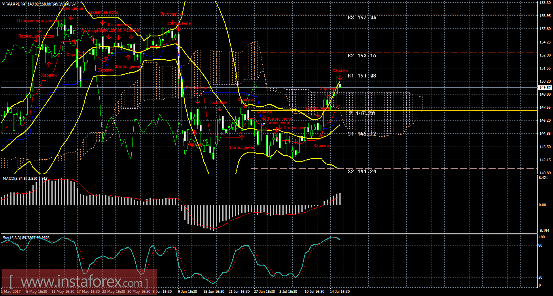The image size is (553, 296).
Task: Click the 14 Jul 16:30 time axis label
Action: coord(340,292)
